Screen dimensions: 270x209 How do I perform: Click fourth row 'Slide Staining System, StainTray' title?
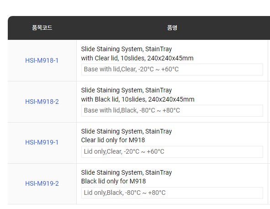127,172
